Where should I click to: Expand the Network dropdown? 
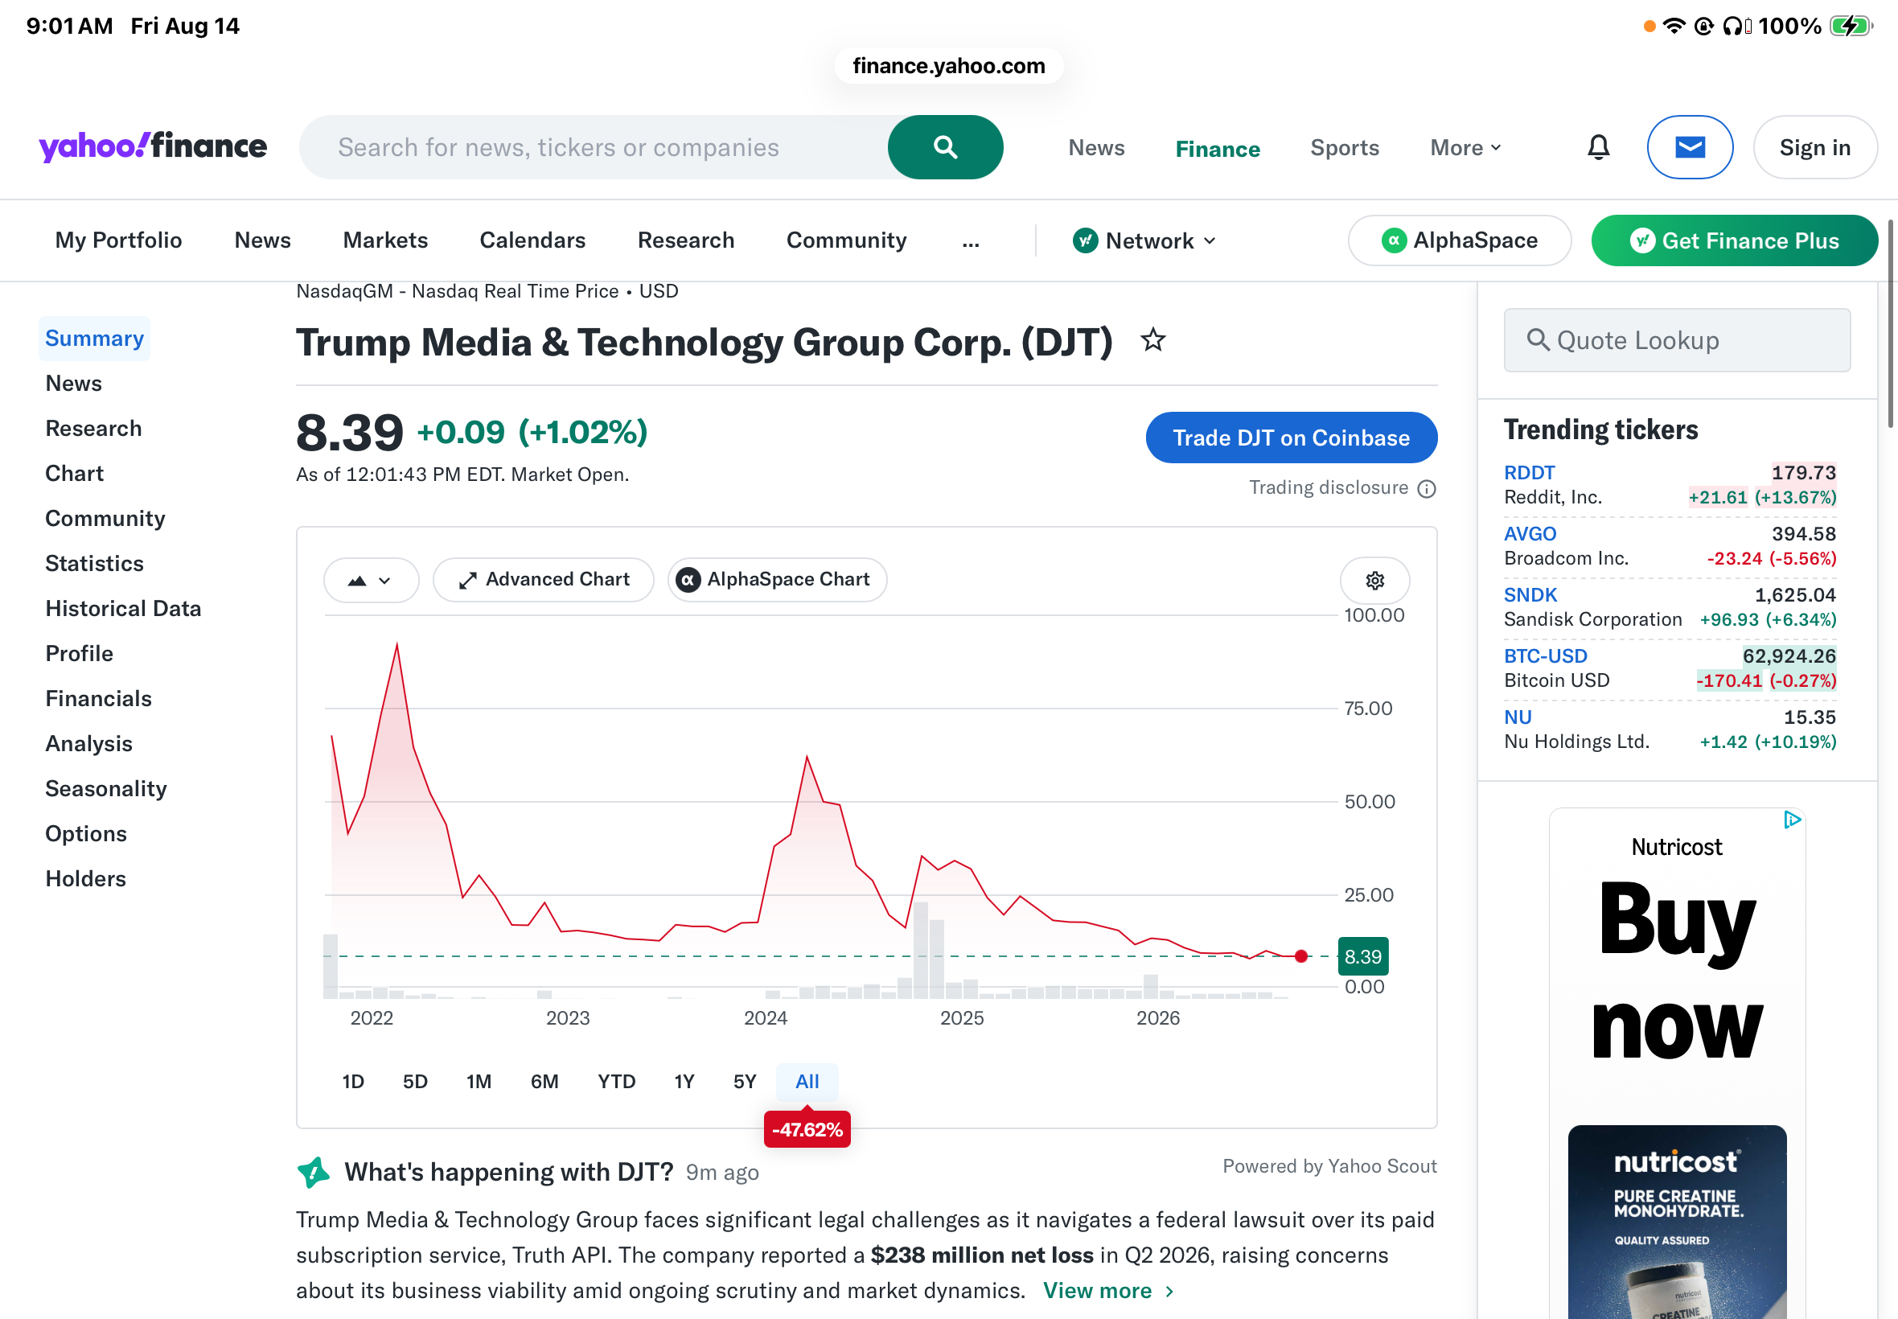click(x=1144, y=240)
